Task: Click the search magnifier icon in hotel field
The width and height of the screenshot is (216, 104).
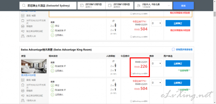Action: [x=24, y=6]
